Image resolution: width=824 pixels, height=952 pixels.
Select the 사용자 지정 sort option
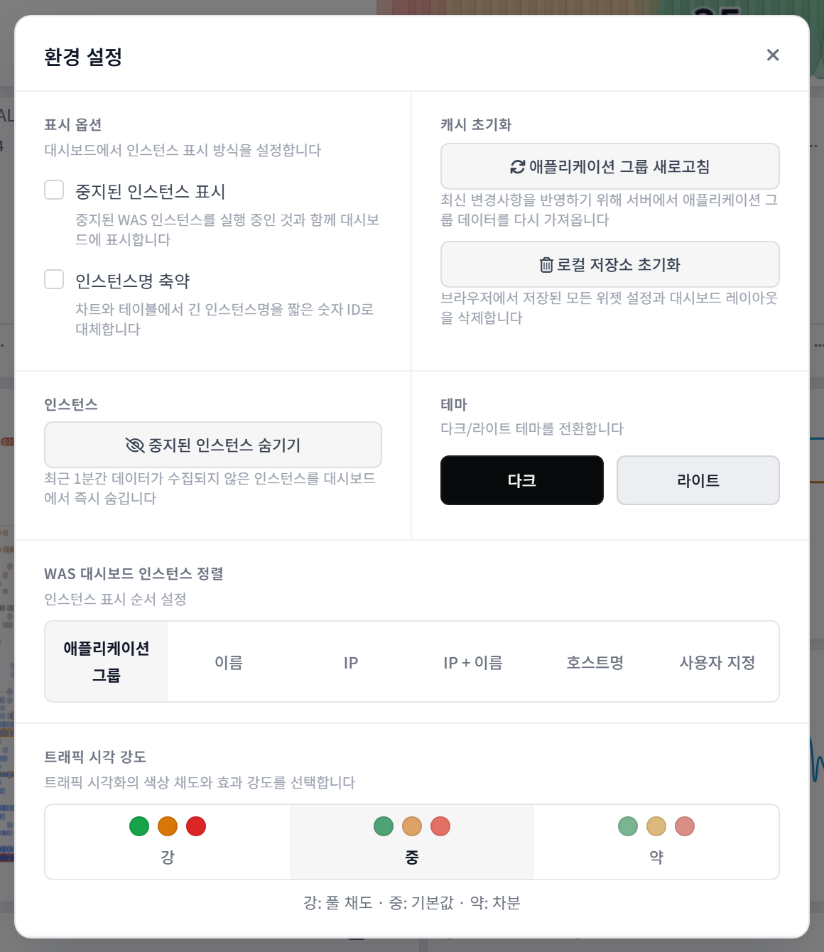pyautogui.click(x=717, y=661)
